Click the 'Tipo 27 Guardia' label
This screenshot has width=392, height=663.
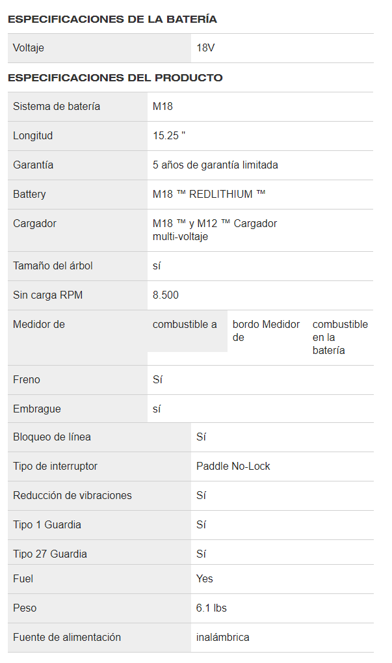click(50, 554)
